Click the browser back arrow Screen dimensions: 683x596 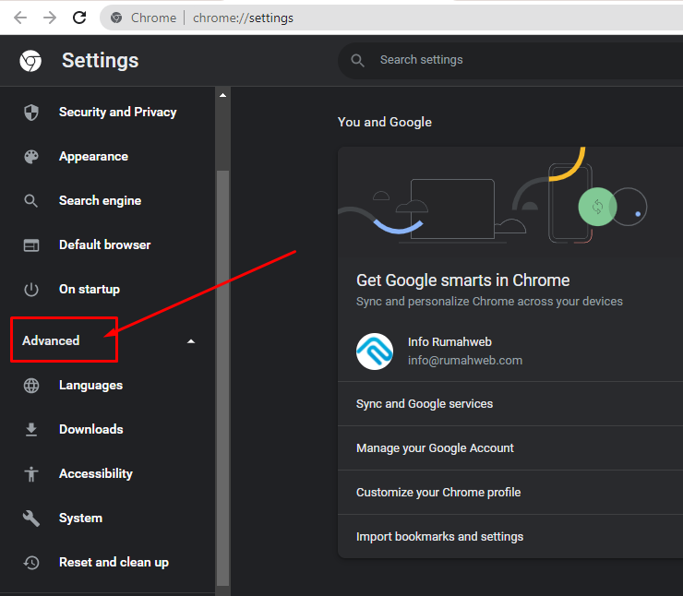(x=20, y=18)
